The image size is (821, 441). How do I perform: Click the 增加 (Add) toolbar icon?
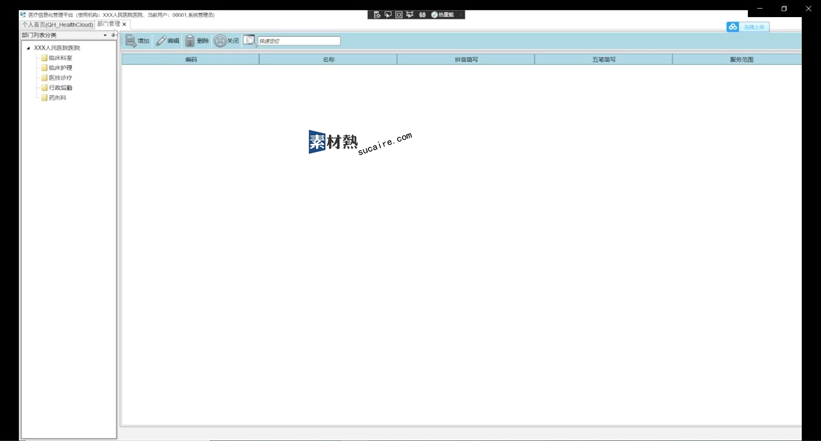[131, 41]
